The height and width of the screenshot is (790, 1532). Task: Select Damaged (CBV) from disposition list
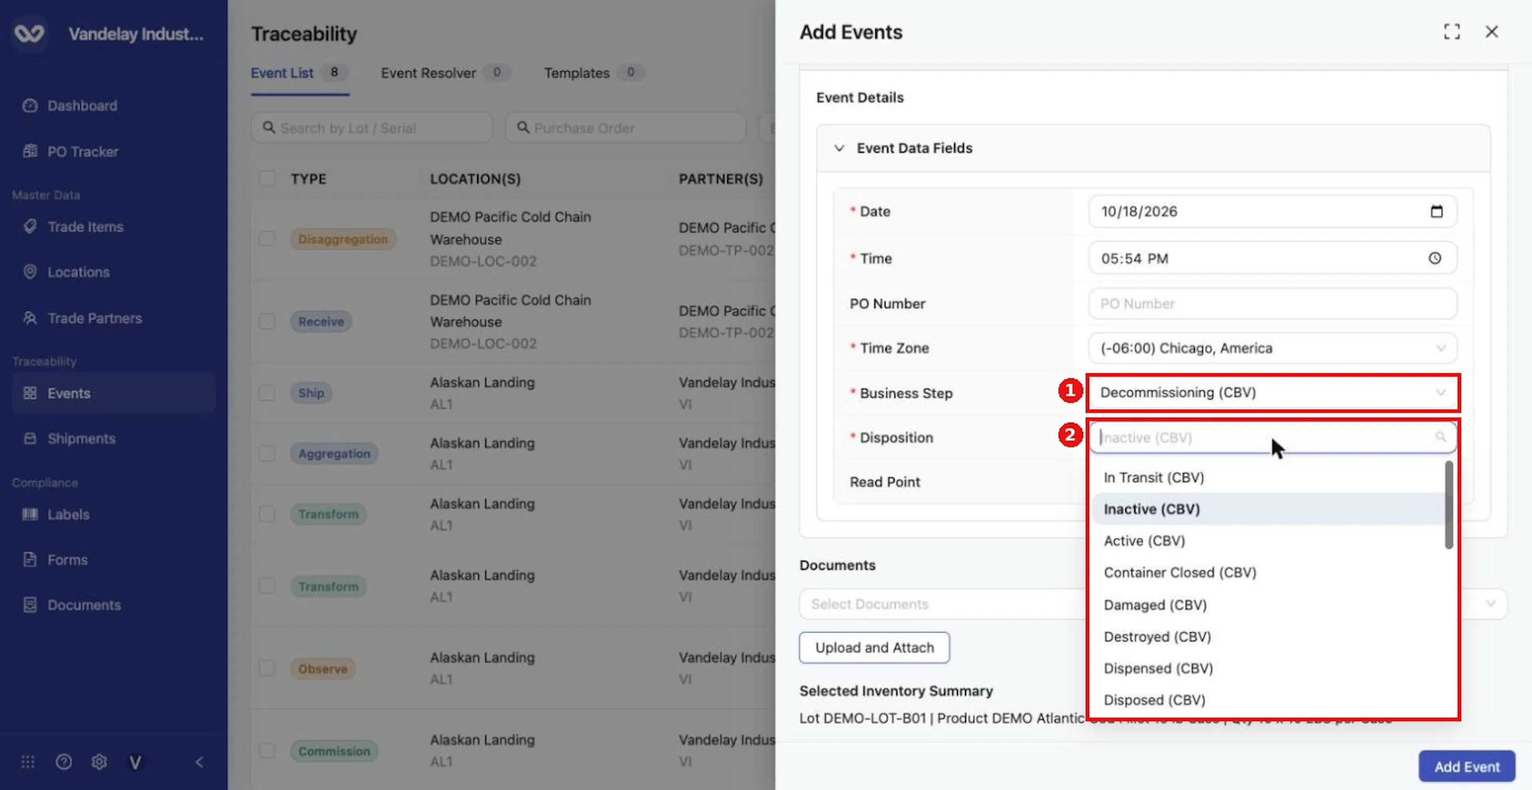click(x=1269, y=605)
